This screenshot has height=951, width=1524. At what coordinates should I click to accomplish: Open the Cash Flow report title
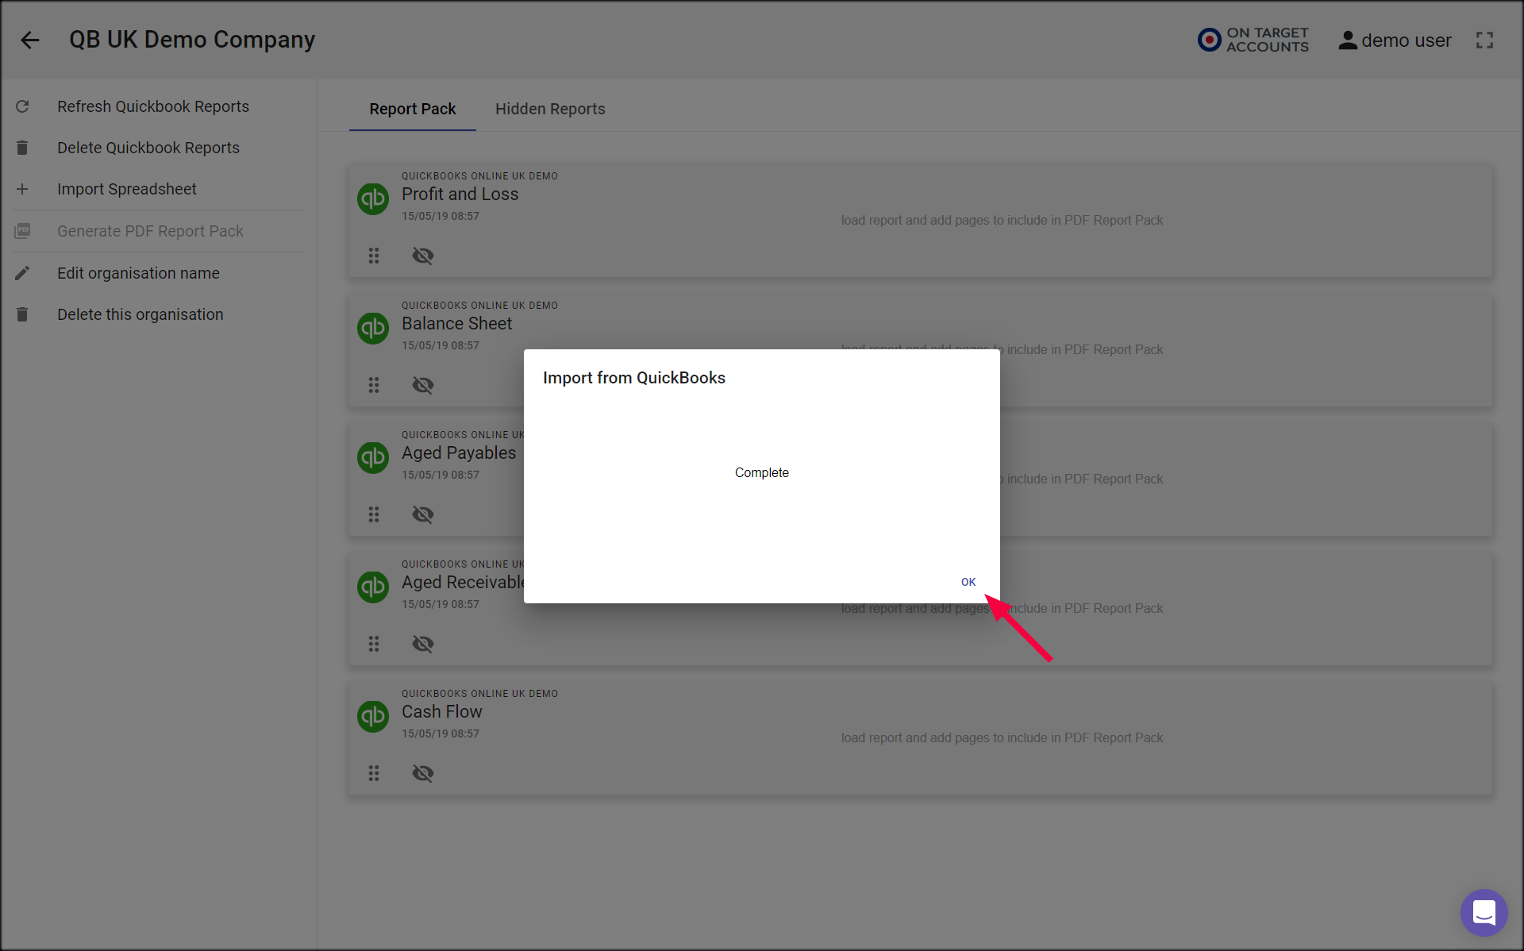click(x=441, y=712)
